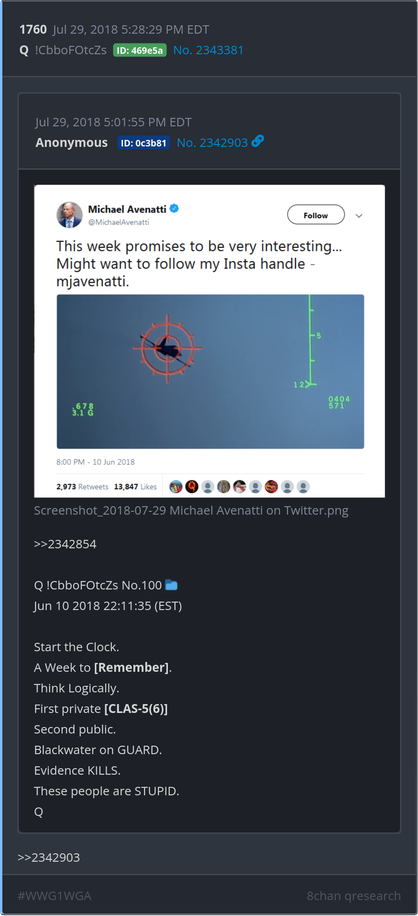Click the black and red Q liker avatar
This screenshot has height=916, width=418.
(192, 487)
